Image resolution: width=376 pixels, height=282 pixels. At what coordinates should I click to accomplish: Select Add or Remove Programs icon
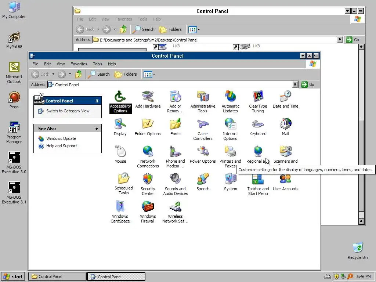click(x=175, y=102)
